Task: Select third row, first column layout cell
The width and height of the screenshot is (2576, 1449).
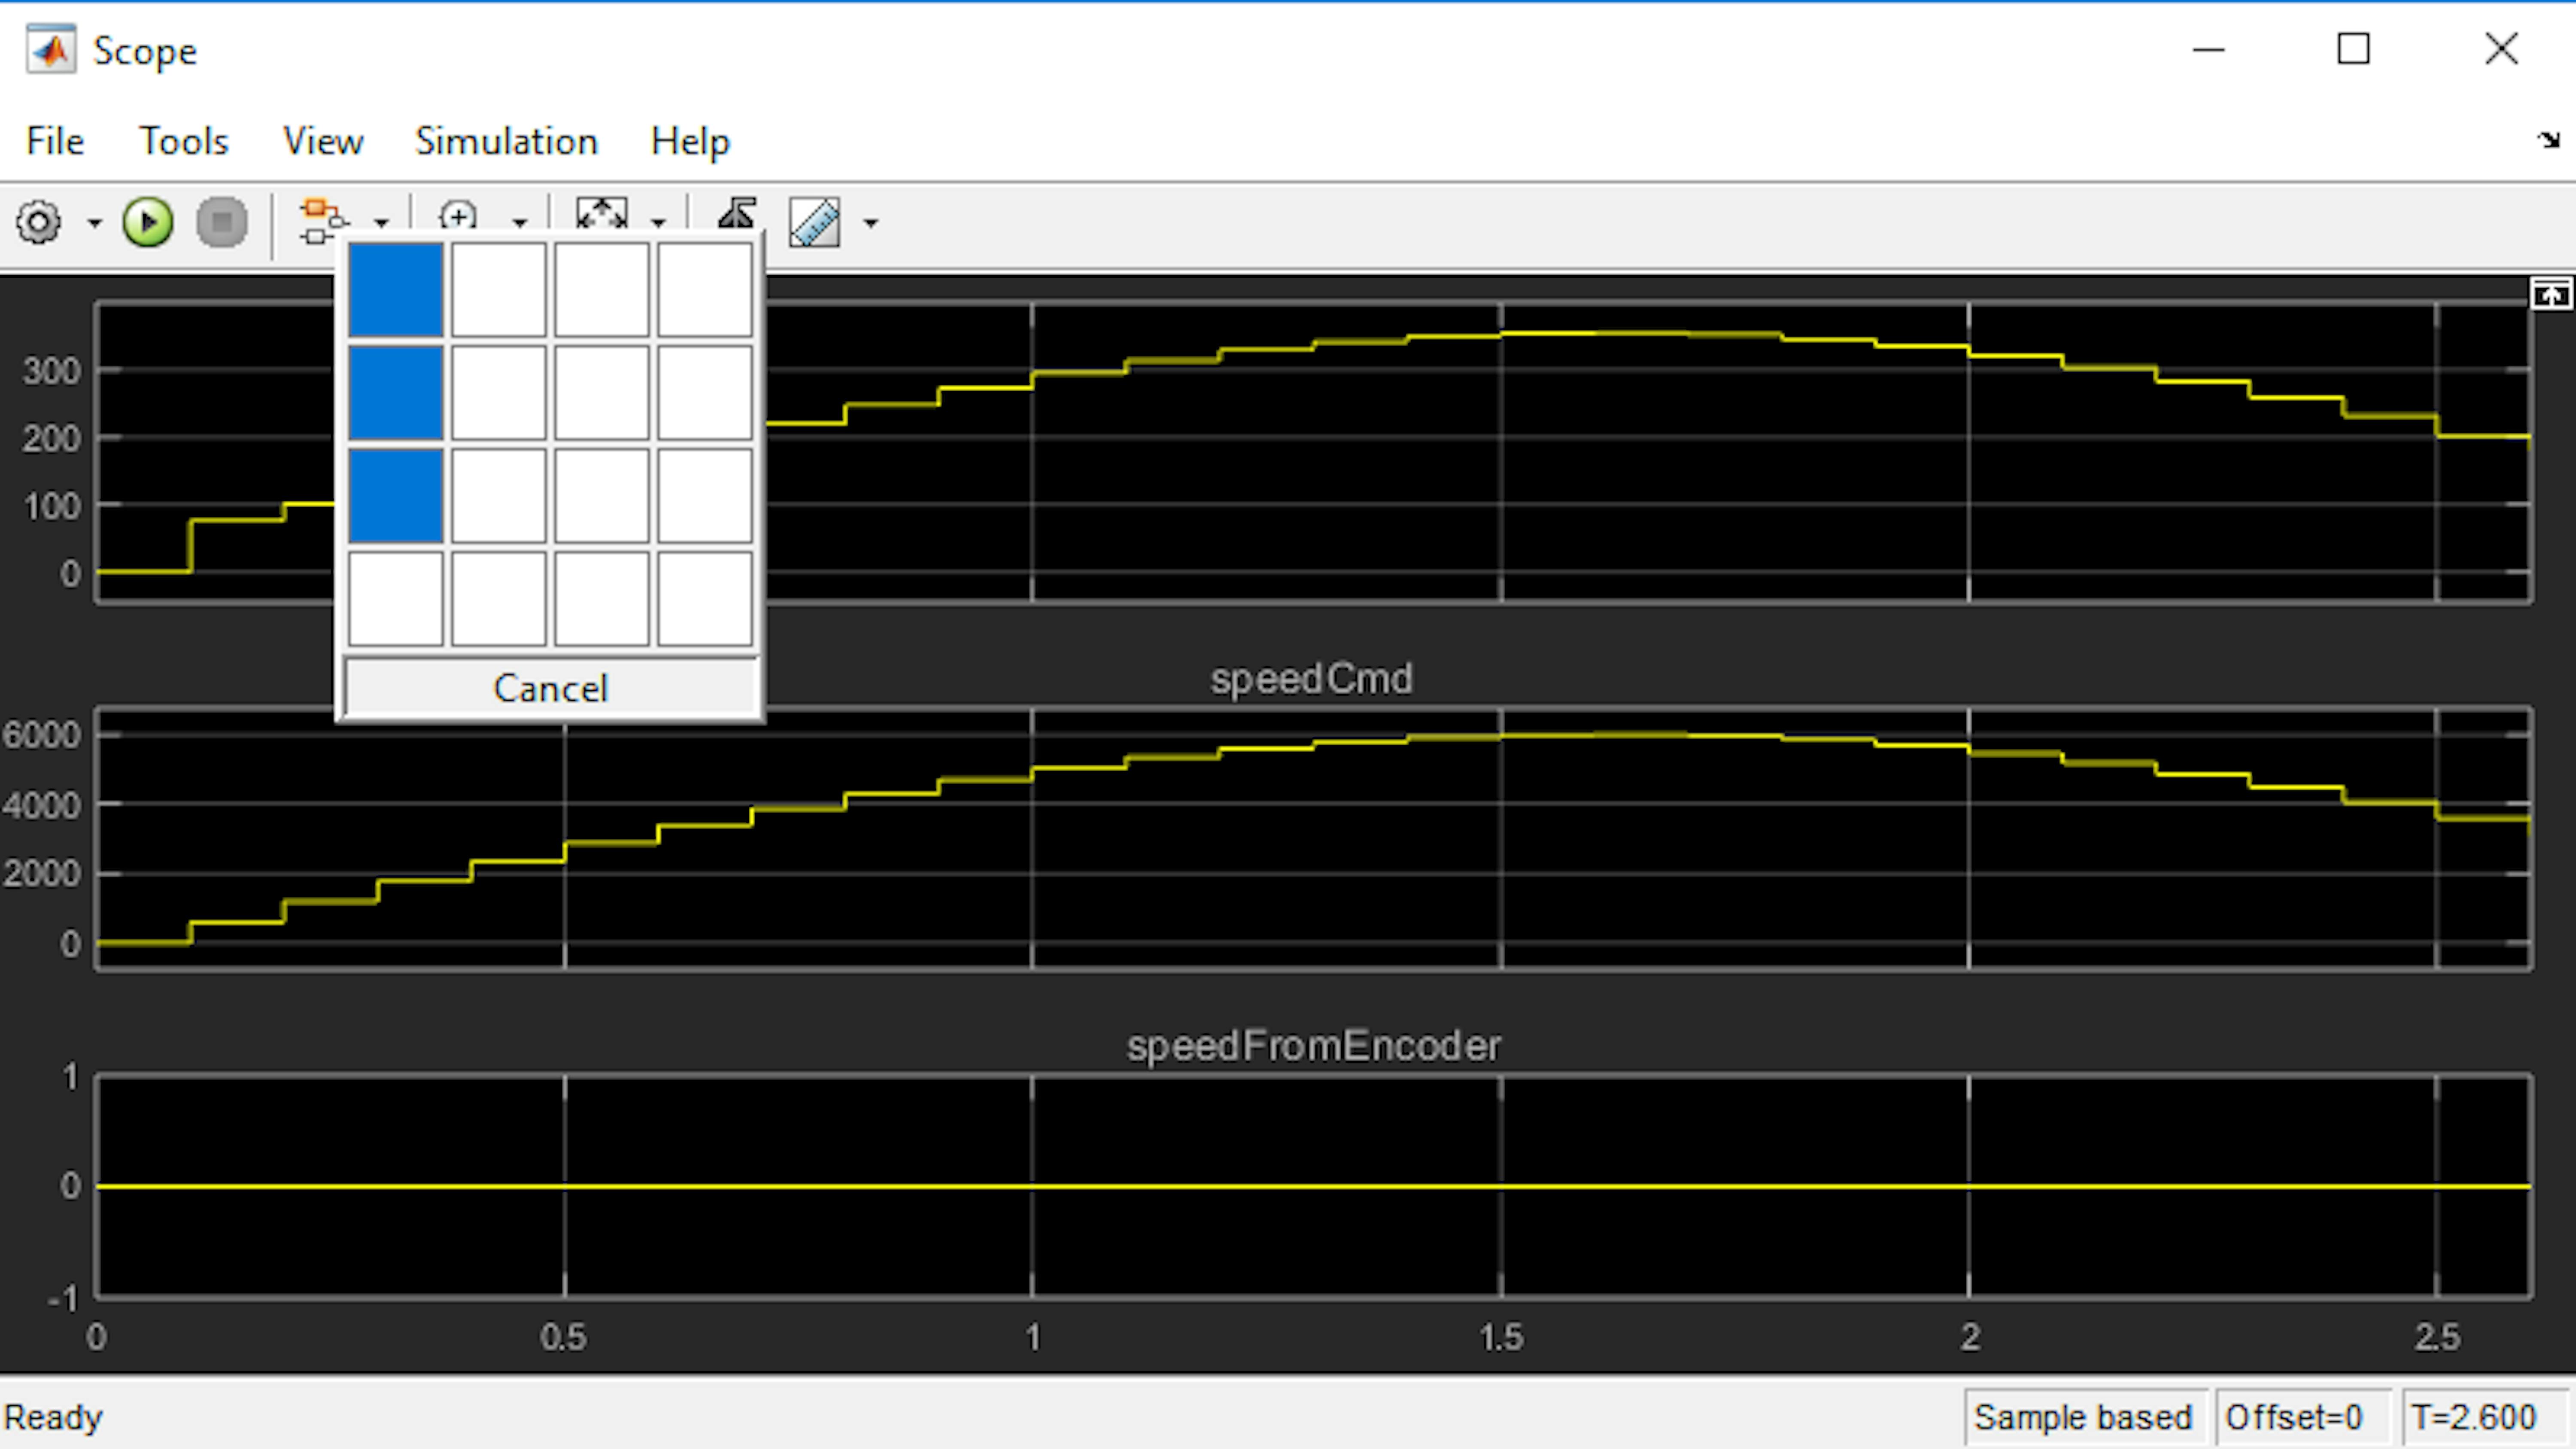Action: click(x=396, y=496)
